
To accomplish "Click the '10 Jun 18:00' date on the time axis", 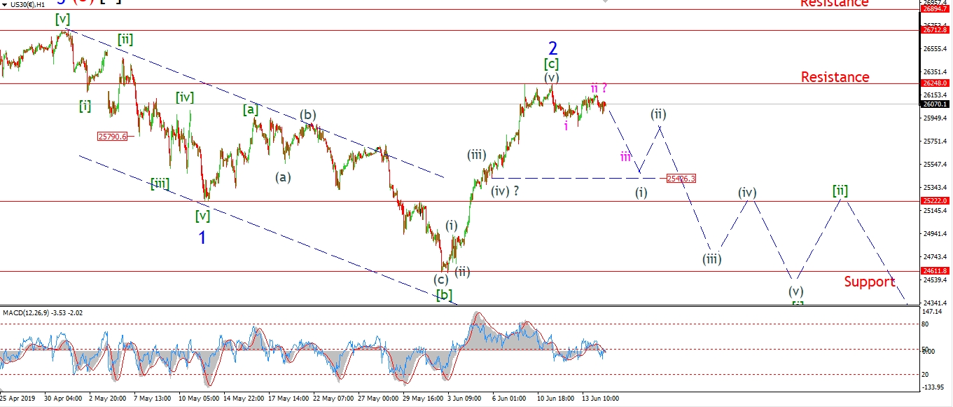I will (557, 399).
